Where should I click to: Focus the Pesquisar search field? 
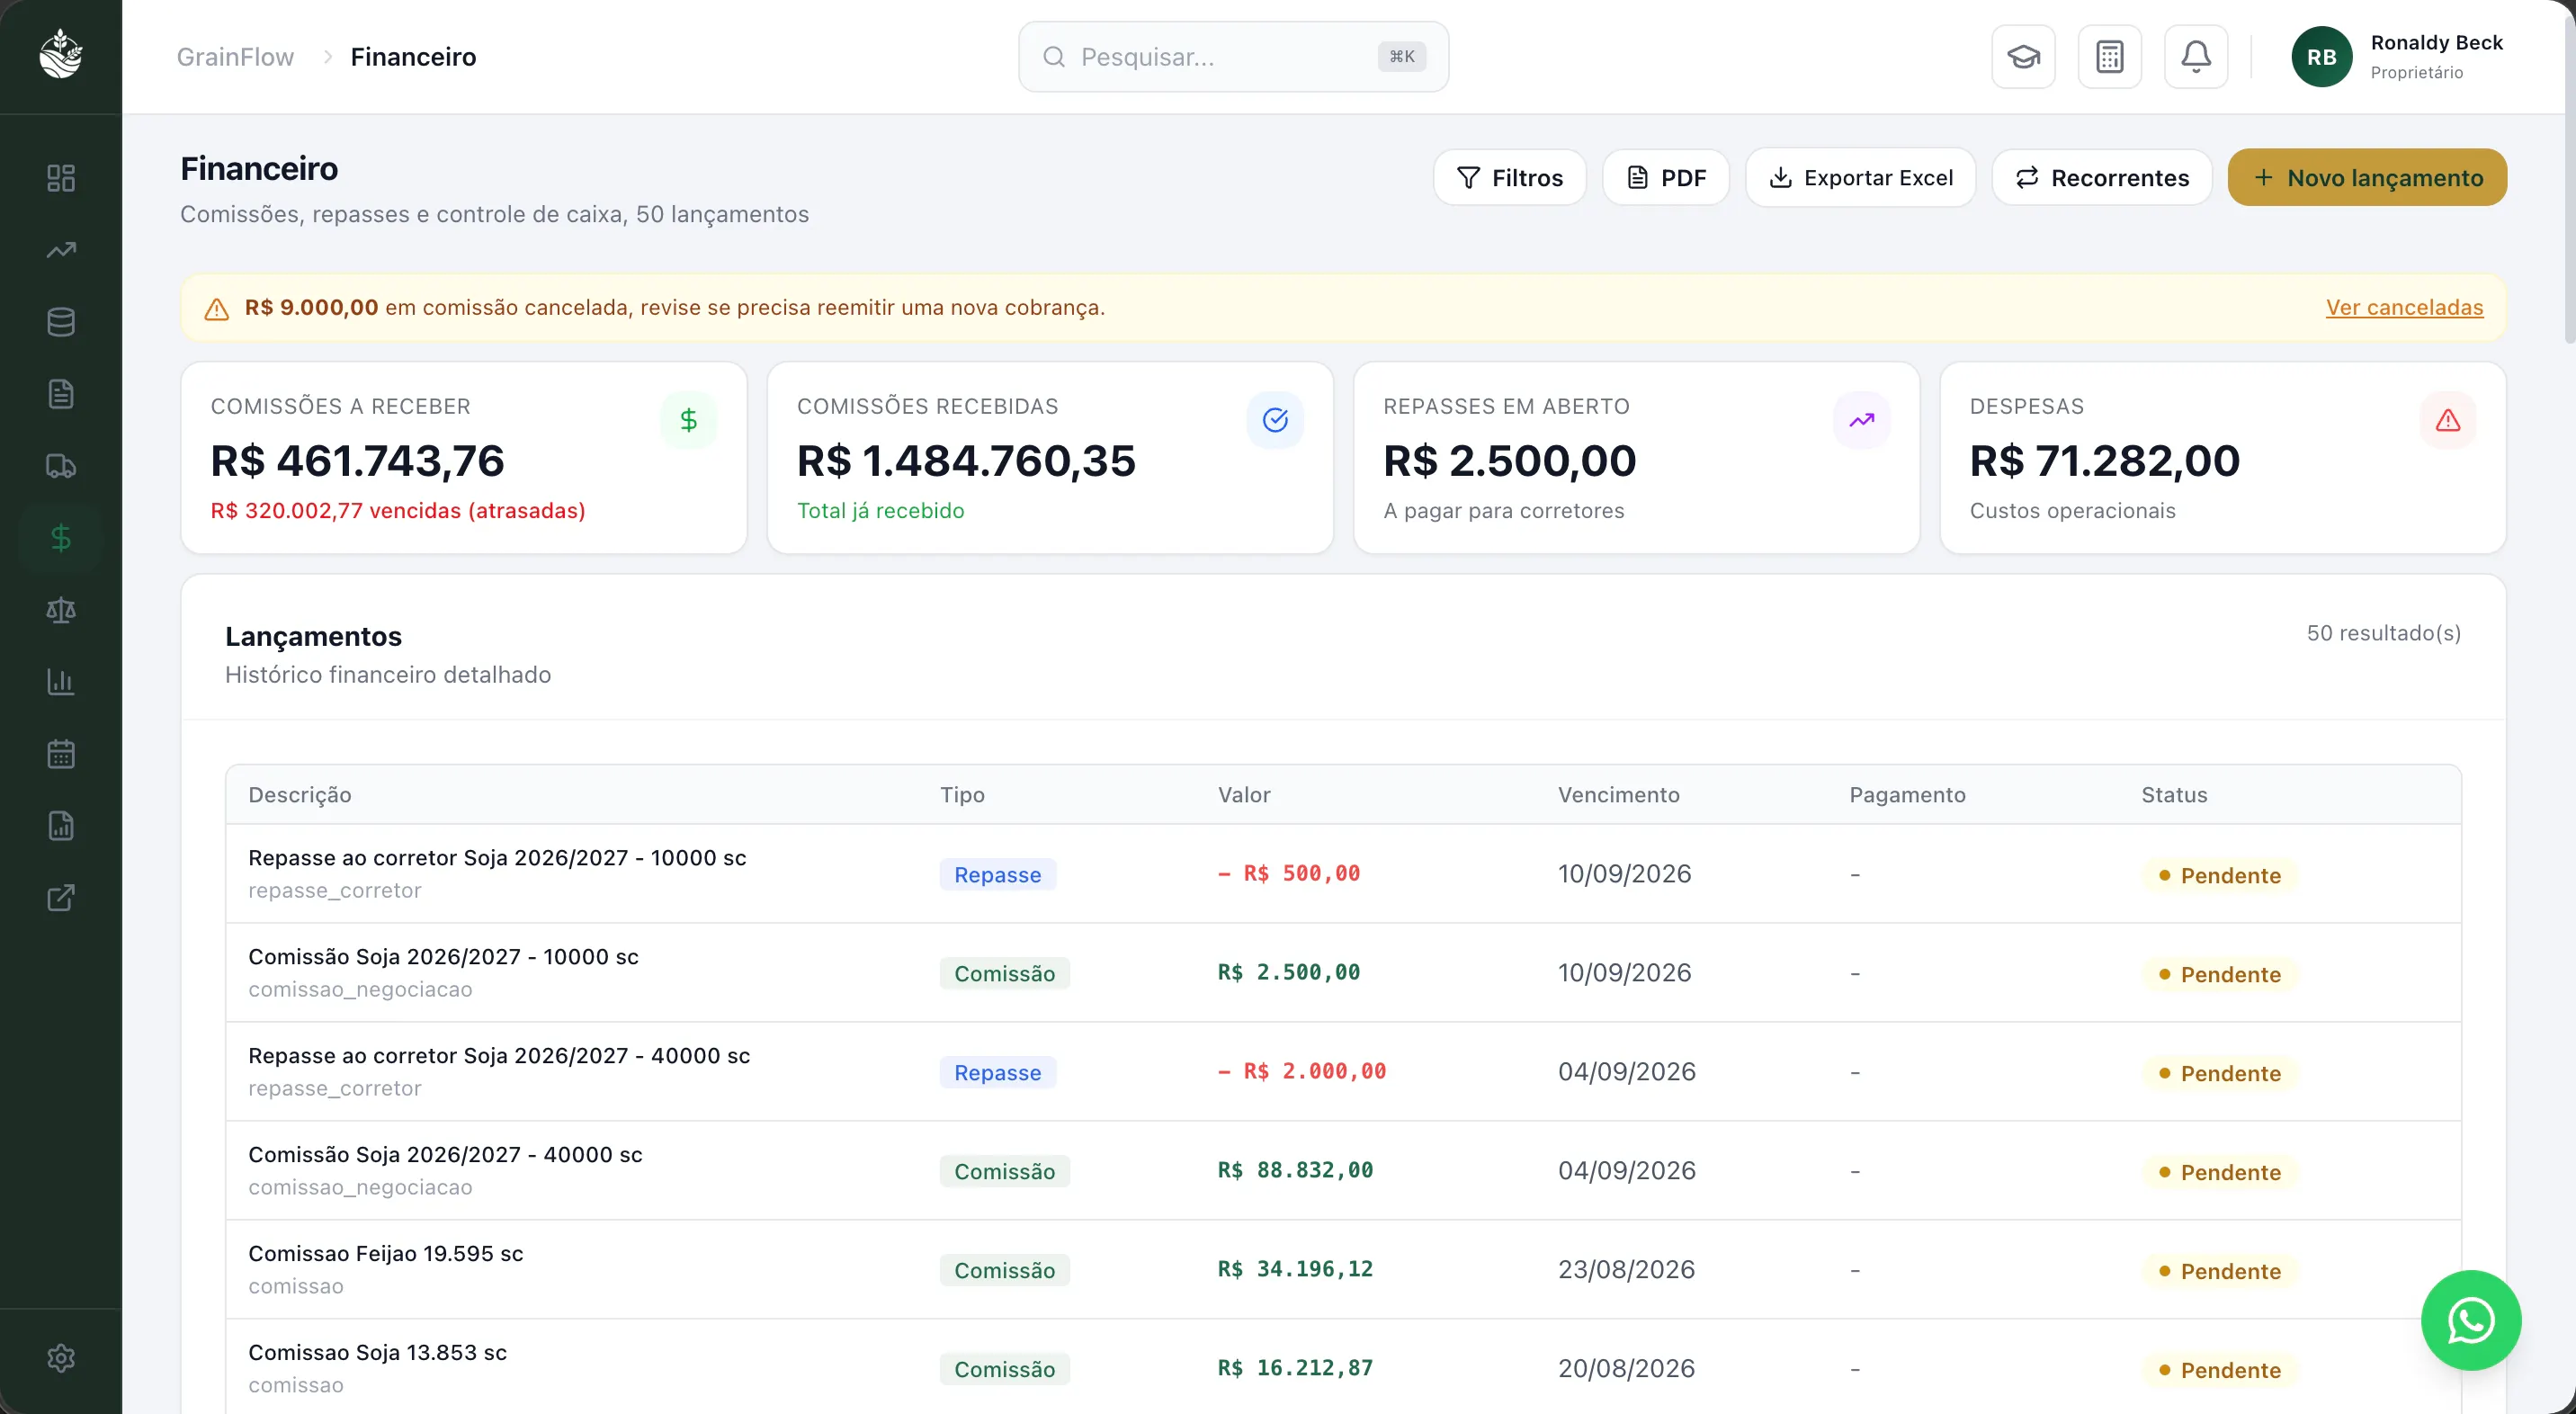[x=1233, y=57]
